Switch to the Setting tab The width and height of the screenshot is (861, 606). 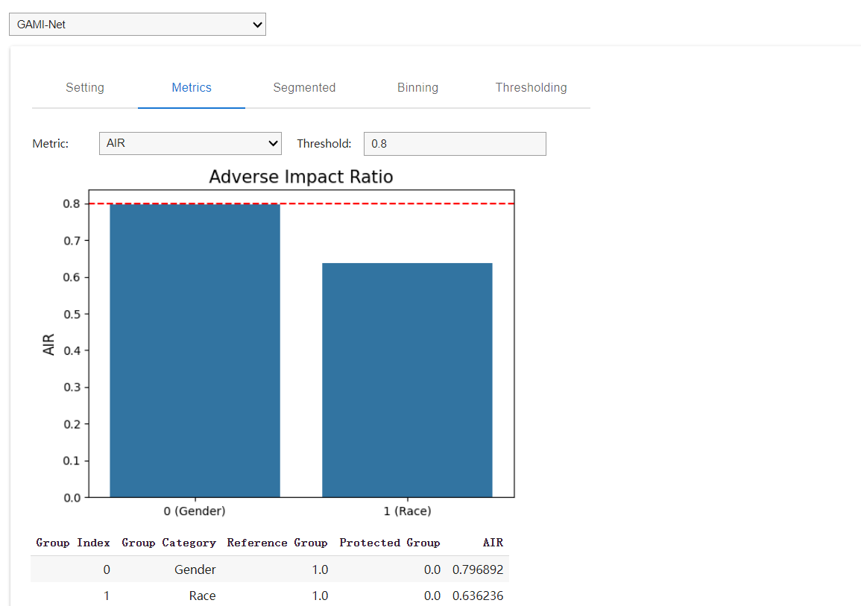85,88
